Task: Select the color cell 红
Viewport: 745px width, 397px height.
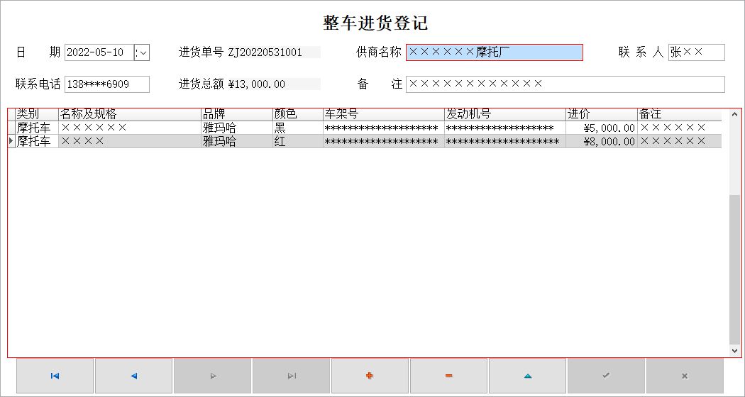Action: point(298,141)
